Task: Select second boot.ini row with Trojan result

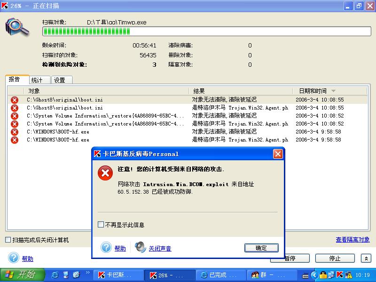Action: click(x=187, y=108)
